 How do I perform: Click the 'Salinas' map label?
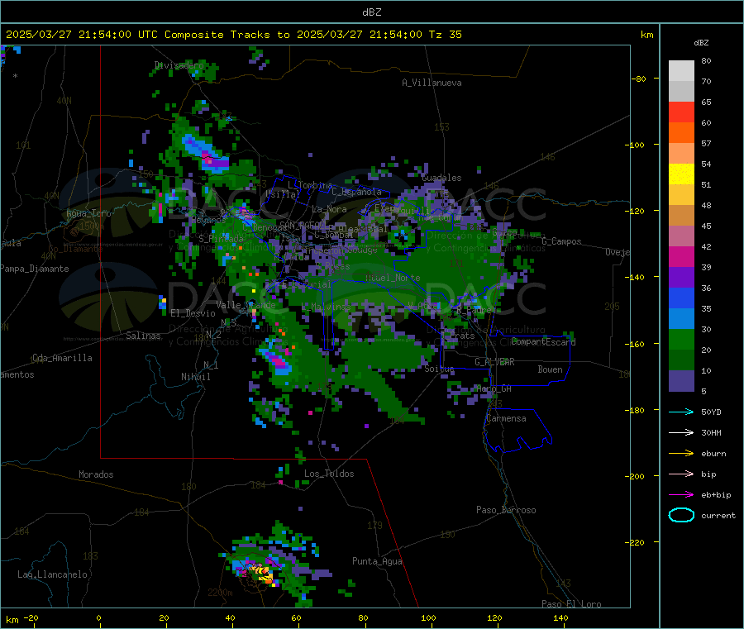tap(143, 336)
